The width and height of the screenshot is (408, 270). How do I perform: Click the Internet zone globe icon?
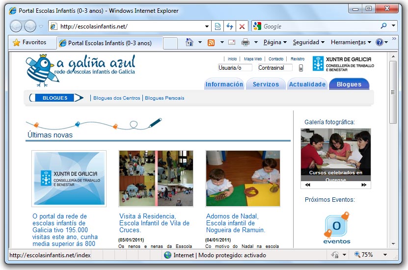click(x=167, y=255)
